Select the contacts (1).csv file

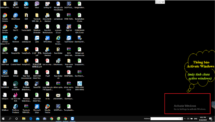[58, 29]
